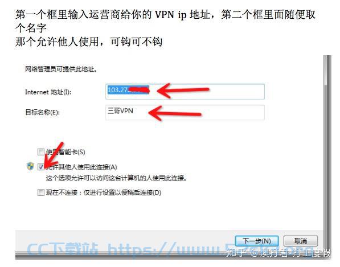This screenshot has width=340, height=267.
Task: Click the 网络管理员可提供此地址 text
Action: (x=61, y=69)
